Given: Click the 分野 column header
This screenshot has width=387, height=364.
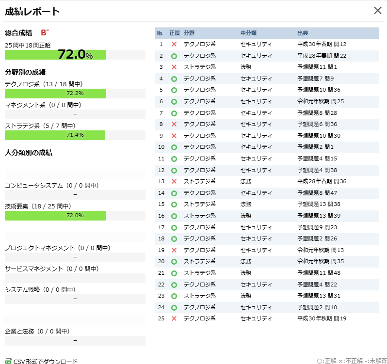Looking at the screenshot, I should [189, 33].
